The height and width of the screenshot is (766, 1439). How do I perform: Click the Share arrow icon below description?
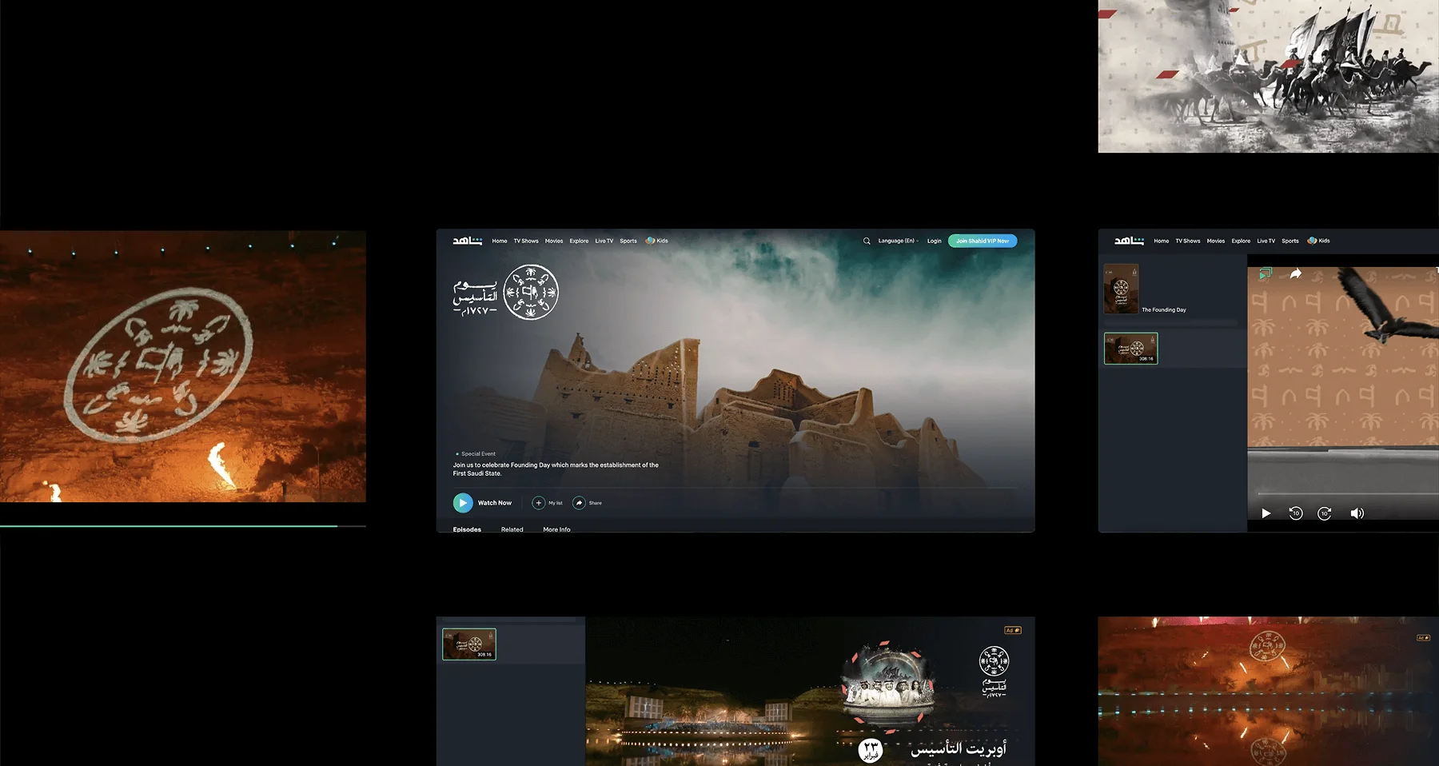pos(580,503)
